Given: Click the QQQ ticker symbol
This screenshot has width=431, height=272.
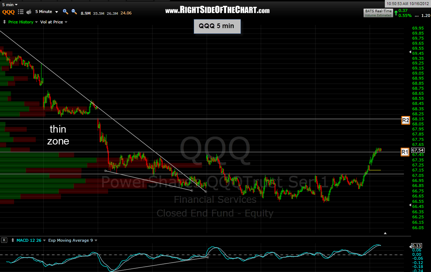Looking at the screenshot, I should tap(9, 12).
